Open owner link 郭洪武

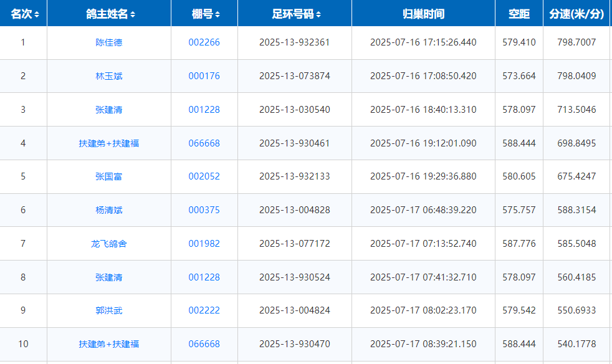click(x=109, y=310)
